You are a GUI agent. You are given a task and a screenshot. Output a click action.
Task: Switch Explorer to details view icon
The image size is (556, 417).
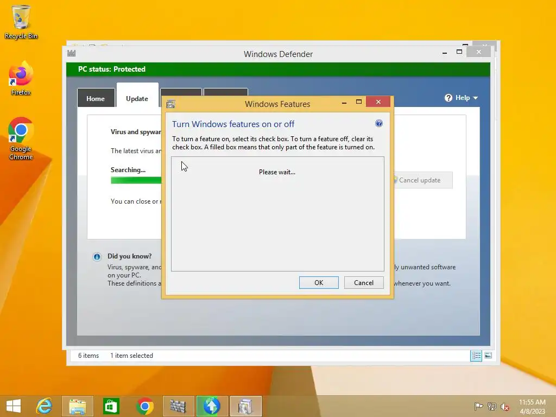pyautogui.click(x=476, y=355)
